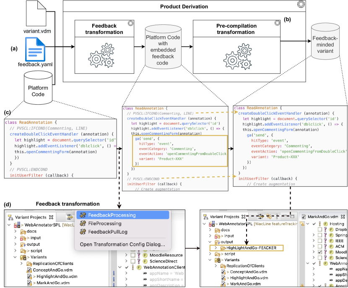348x288 pixels.
Task: Click gears icon beside FeedbackProcessing entry
Action: point(83,215)
